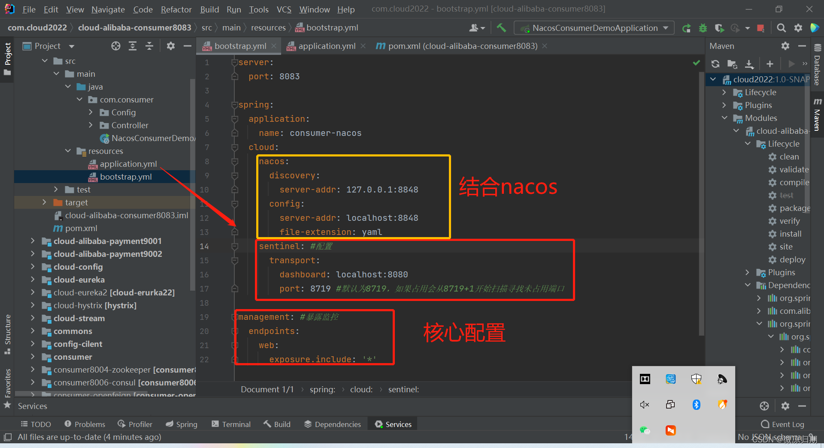Click the editor vertical scrollbar
824x448 pixels.
coord(702,204)
